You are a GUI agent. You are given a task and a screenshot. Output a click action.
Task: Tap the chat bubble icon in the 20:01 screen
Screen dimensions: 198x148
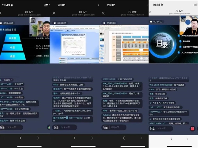[x=54, y=127]
